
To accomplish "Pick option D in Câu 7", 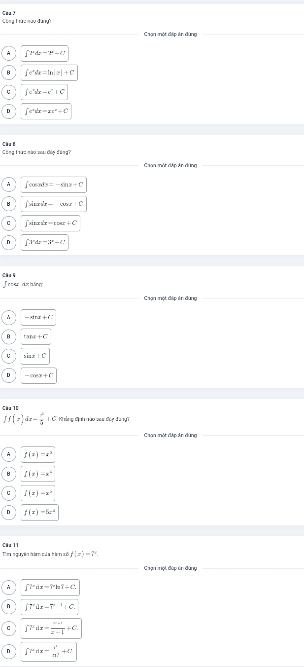I will pyautogui.click(x=8, y=111).
